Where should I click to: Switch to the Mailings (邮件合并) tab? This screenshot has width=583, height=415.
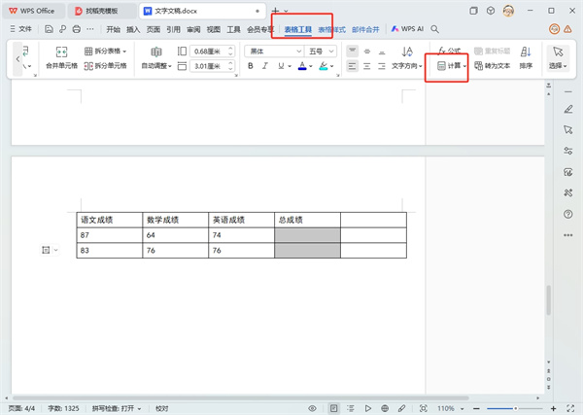coord(365,29)
